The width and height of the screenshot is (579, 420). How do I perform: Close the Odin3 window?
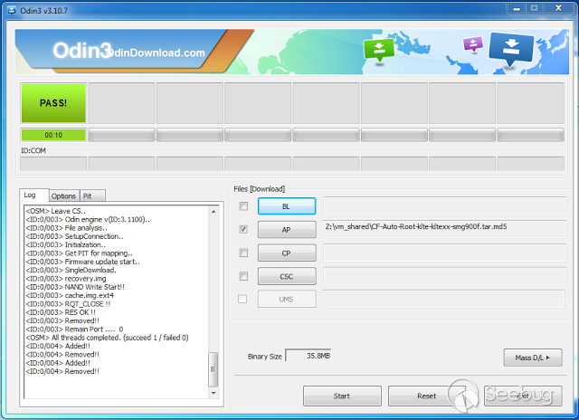[x=559, y=8]
